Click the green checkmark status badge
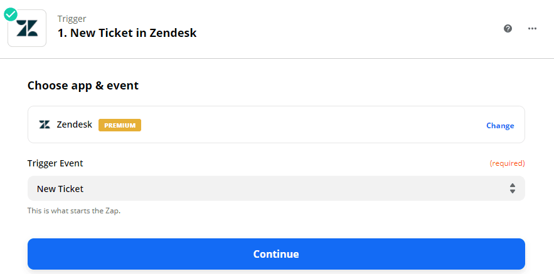Image resolution: width=554 pixels, height=274 pixels. pos(10,14)
